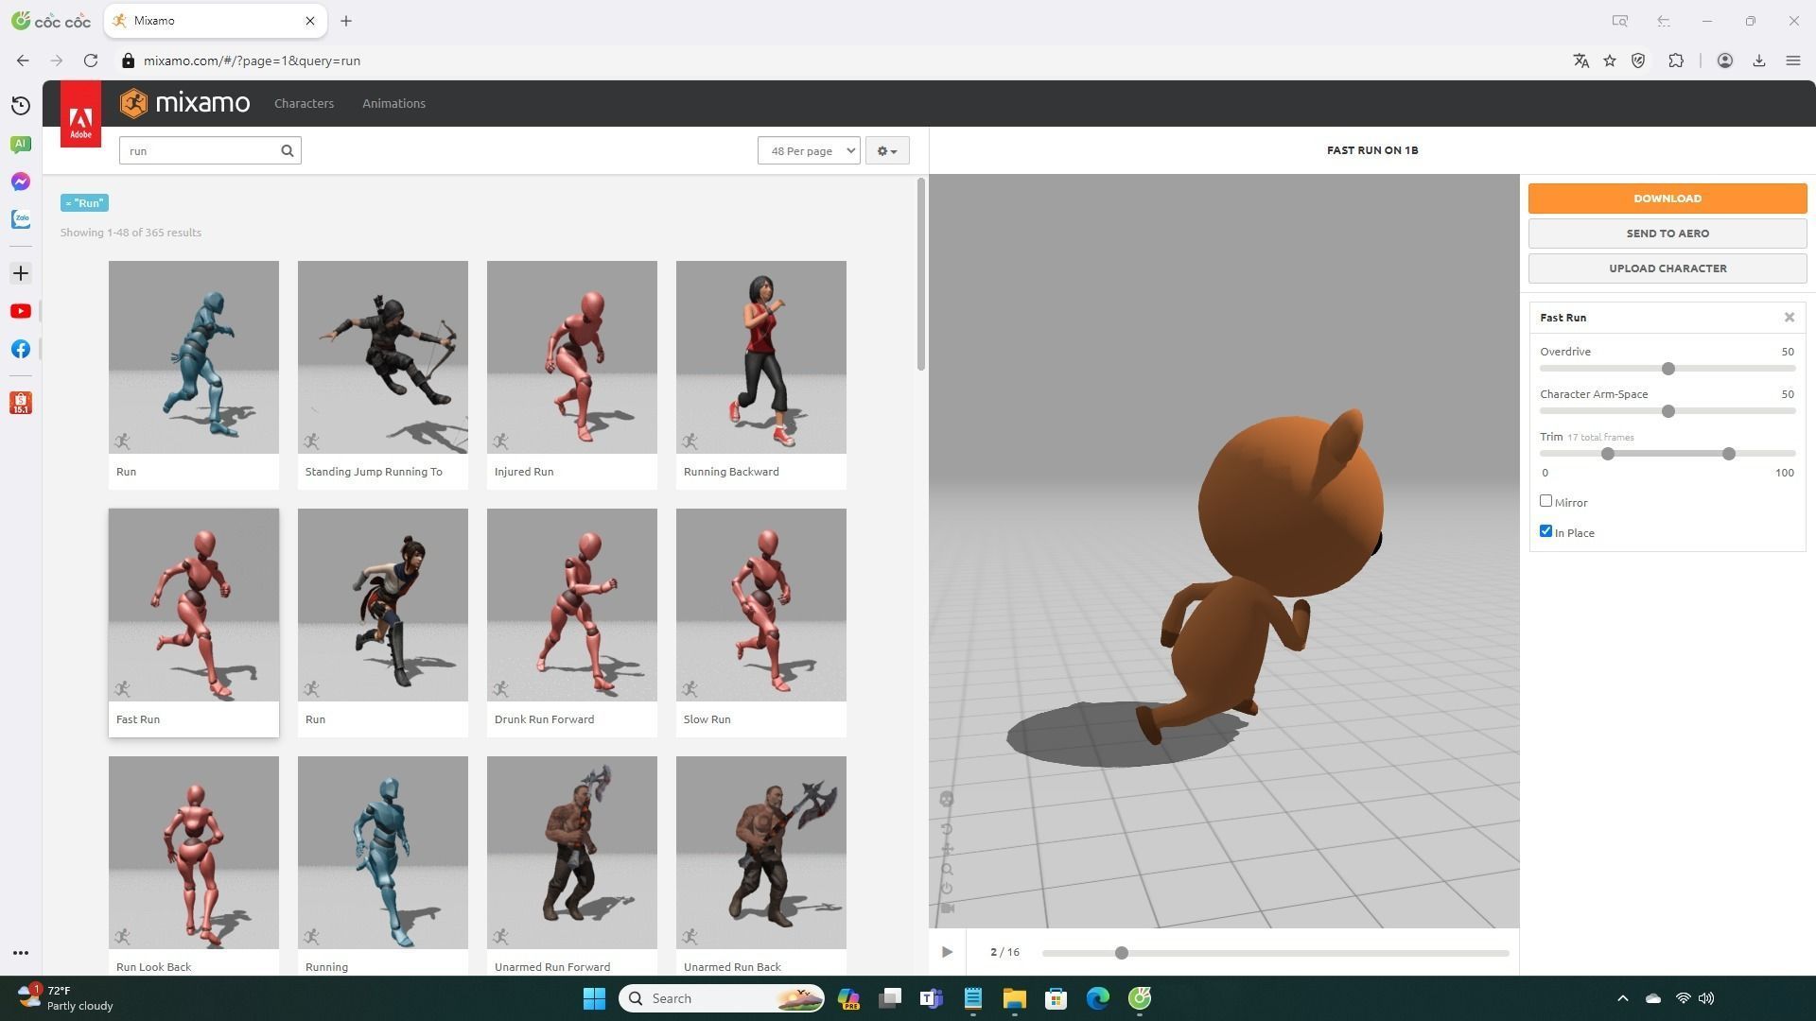This screenshot has width=1816, height=1021.
Task: Show hidden system tray icons
Action: pyautogui.click(x=1623, y=998)
